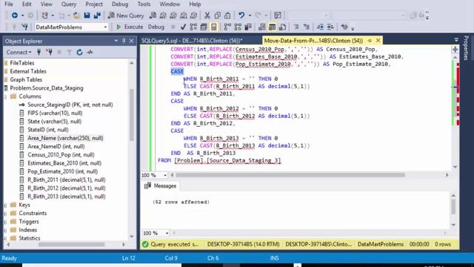Screen dimensions: 474x267
Task: Switch to the SQLQuery5.sql tab
Action: [192, 41]
